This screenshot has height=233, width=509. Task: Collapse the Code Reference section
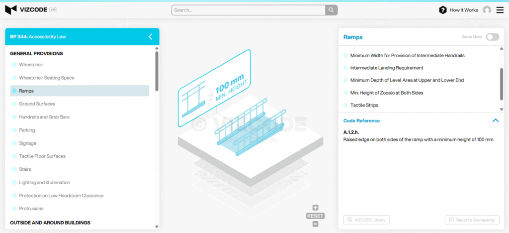tap(495, 120)
